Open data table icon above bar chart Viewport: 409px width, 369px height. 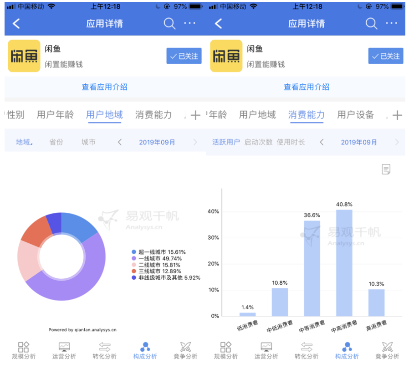(x=386, y=169)
